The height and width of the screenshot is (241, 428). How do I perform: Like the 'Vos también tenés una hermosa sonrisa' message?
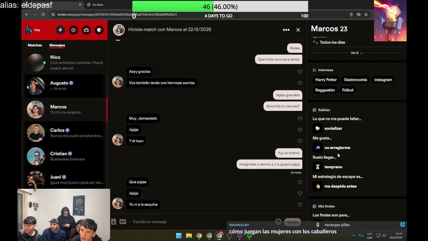300,83
